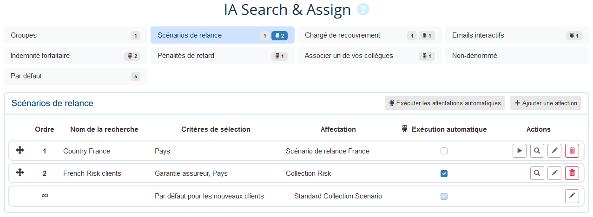Click Exécuter les affectations automatiques button
This screenshot has height=217, width=593.
coord(445,103)
